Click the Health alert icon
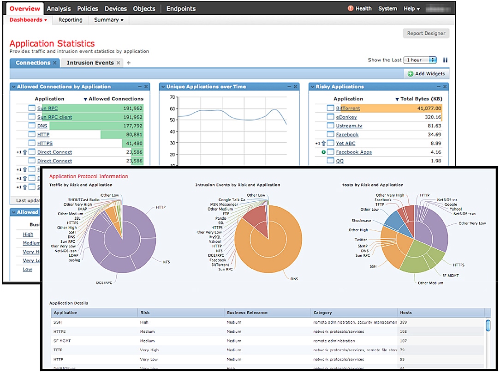This screenshot has width=500, height=373. tap(350, 8)
